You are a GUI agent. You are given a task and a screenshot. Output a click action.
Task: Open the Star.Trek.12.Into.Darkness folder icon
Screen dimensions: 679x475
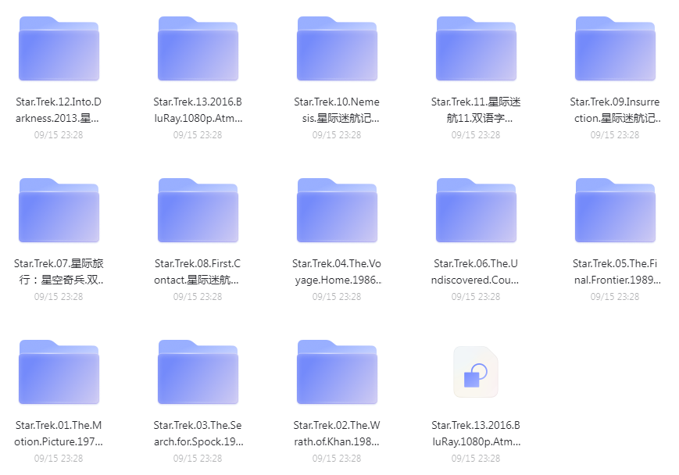pos(59,48)
